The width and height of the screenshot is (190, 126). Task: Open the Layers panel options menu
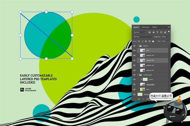pyautogui.click(x=169, y=27)
